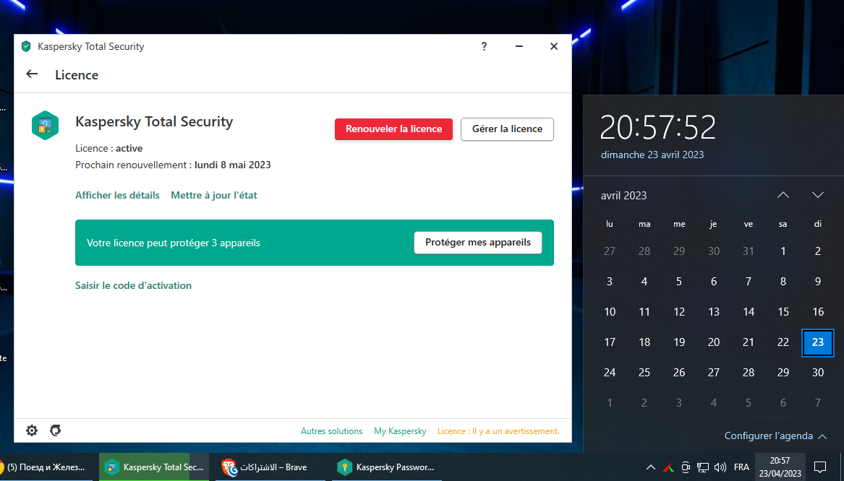Select day 9 in the calendar

click(818, 282)
